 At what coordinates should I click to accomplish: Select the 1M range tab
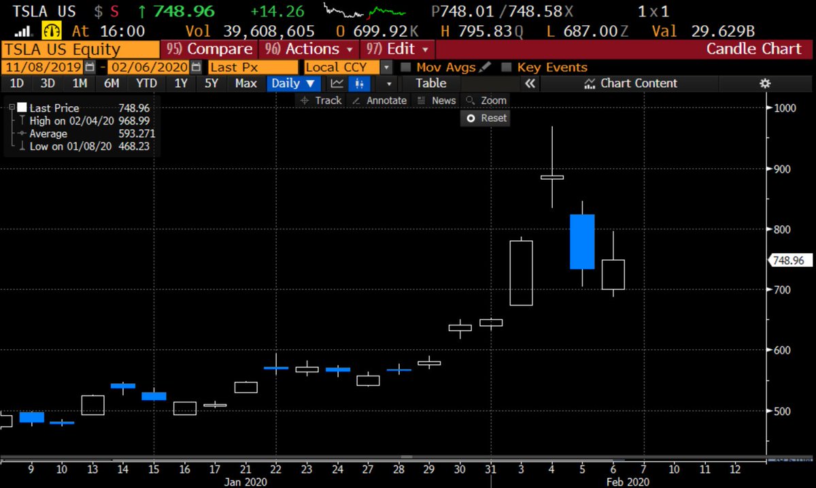pos(80,83)
